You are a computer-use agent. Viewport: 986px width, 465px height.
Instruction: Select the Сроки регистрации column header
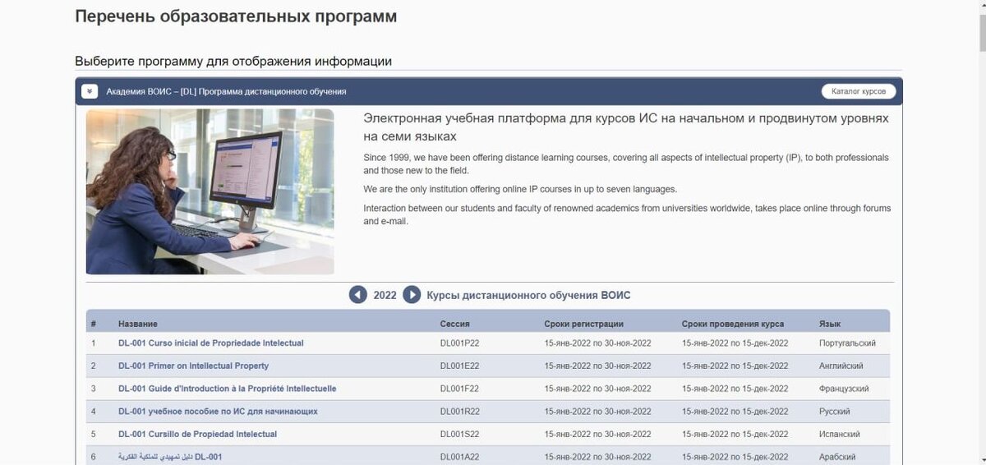coord(584,324)
